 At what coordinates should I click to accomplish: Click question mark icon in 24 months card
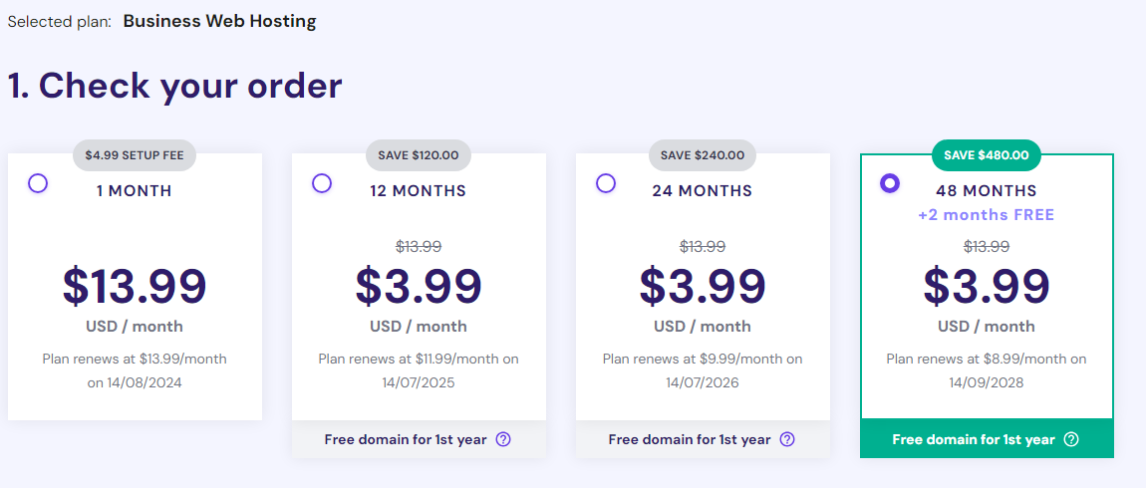pos(787,440)
